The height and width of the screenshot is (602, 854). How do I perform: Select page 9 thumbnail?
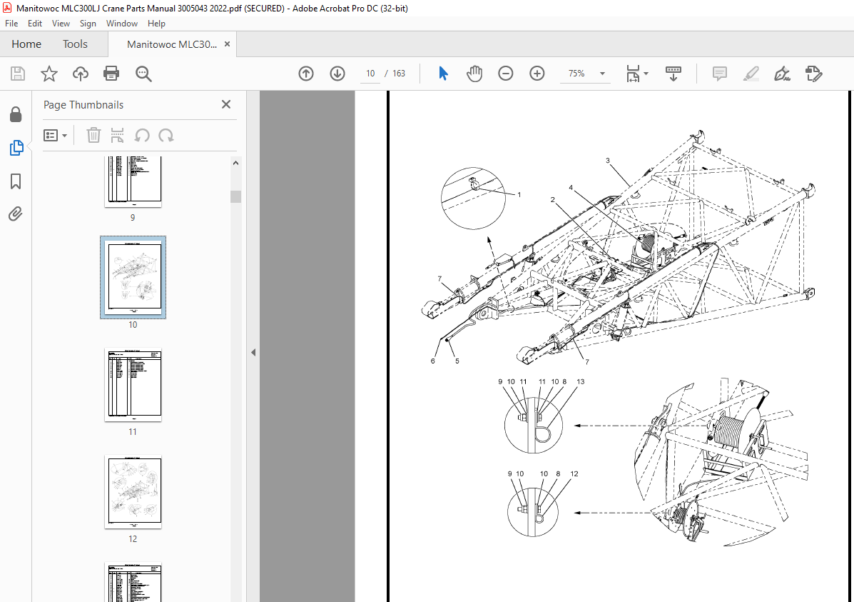click(133, 181)
